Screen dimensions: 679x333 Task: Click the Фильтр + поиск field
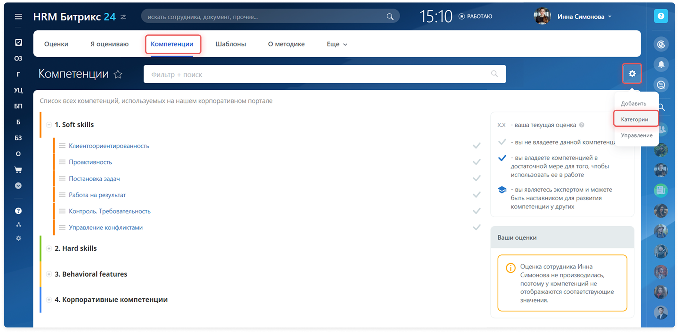(x=319, y=75)
